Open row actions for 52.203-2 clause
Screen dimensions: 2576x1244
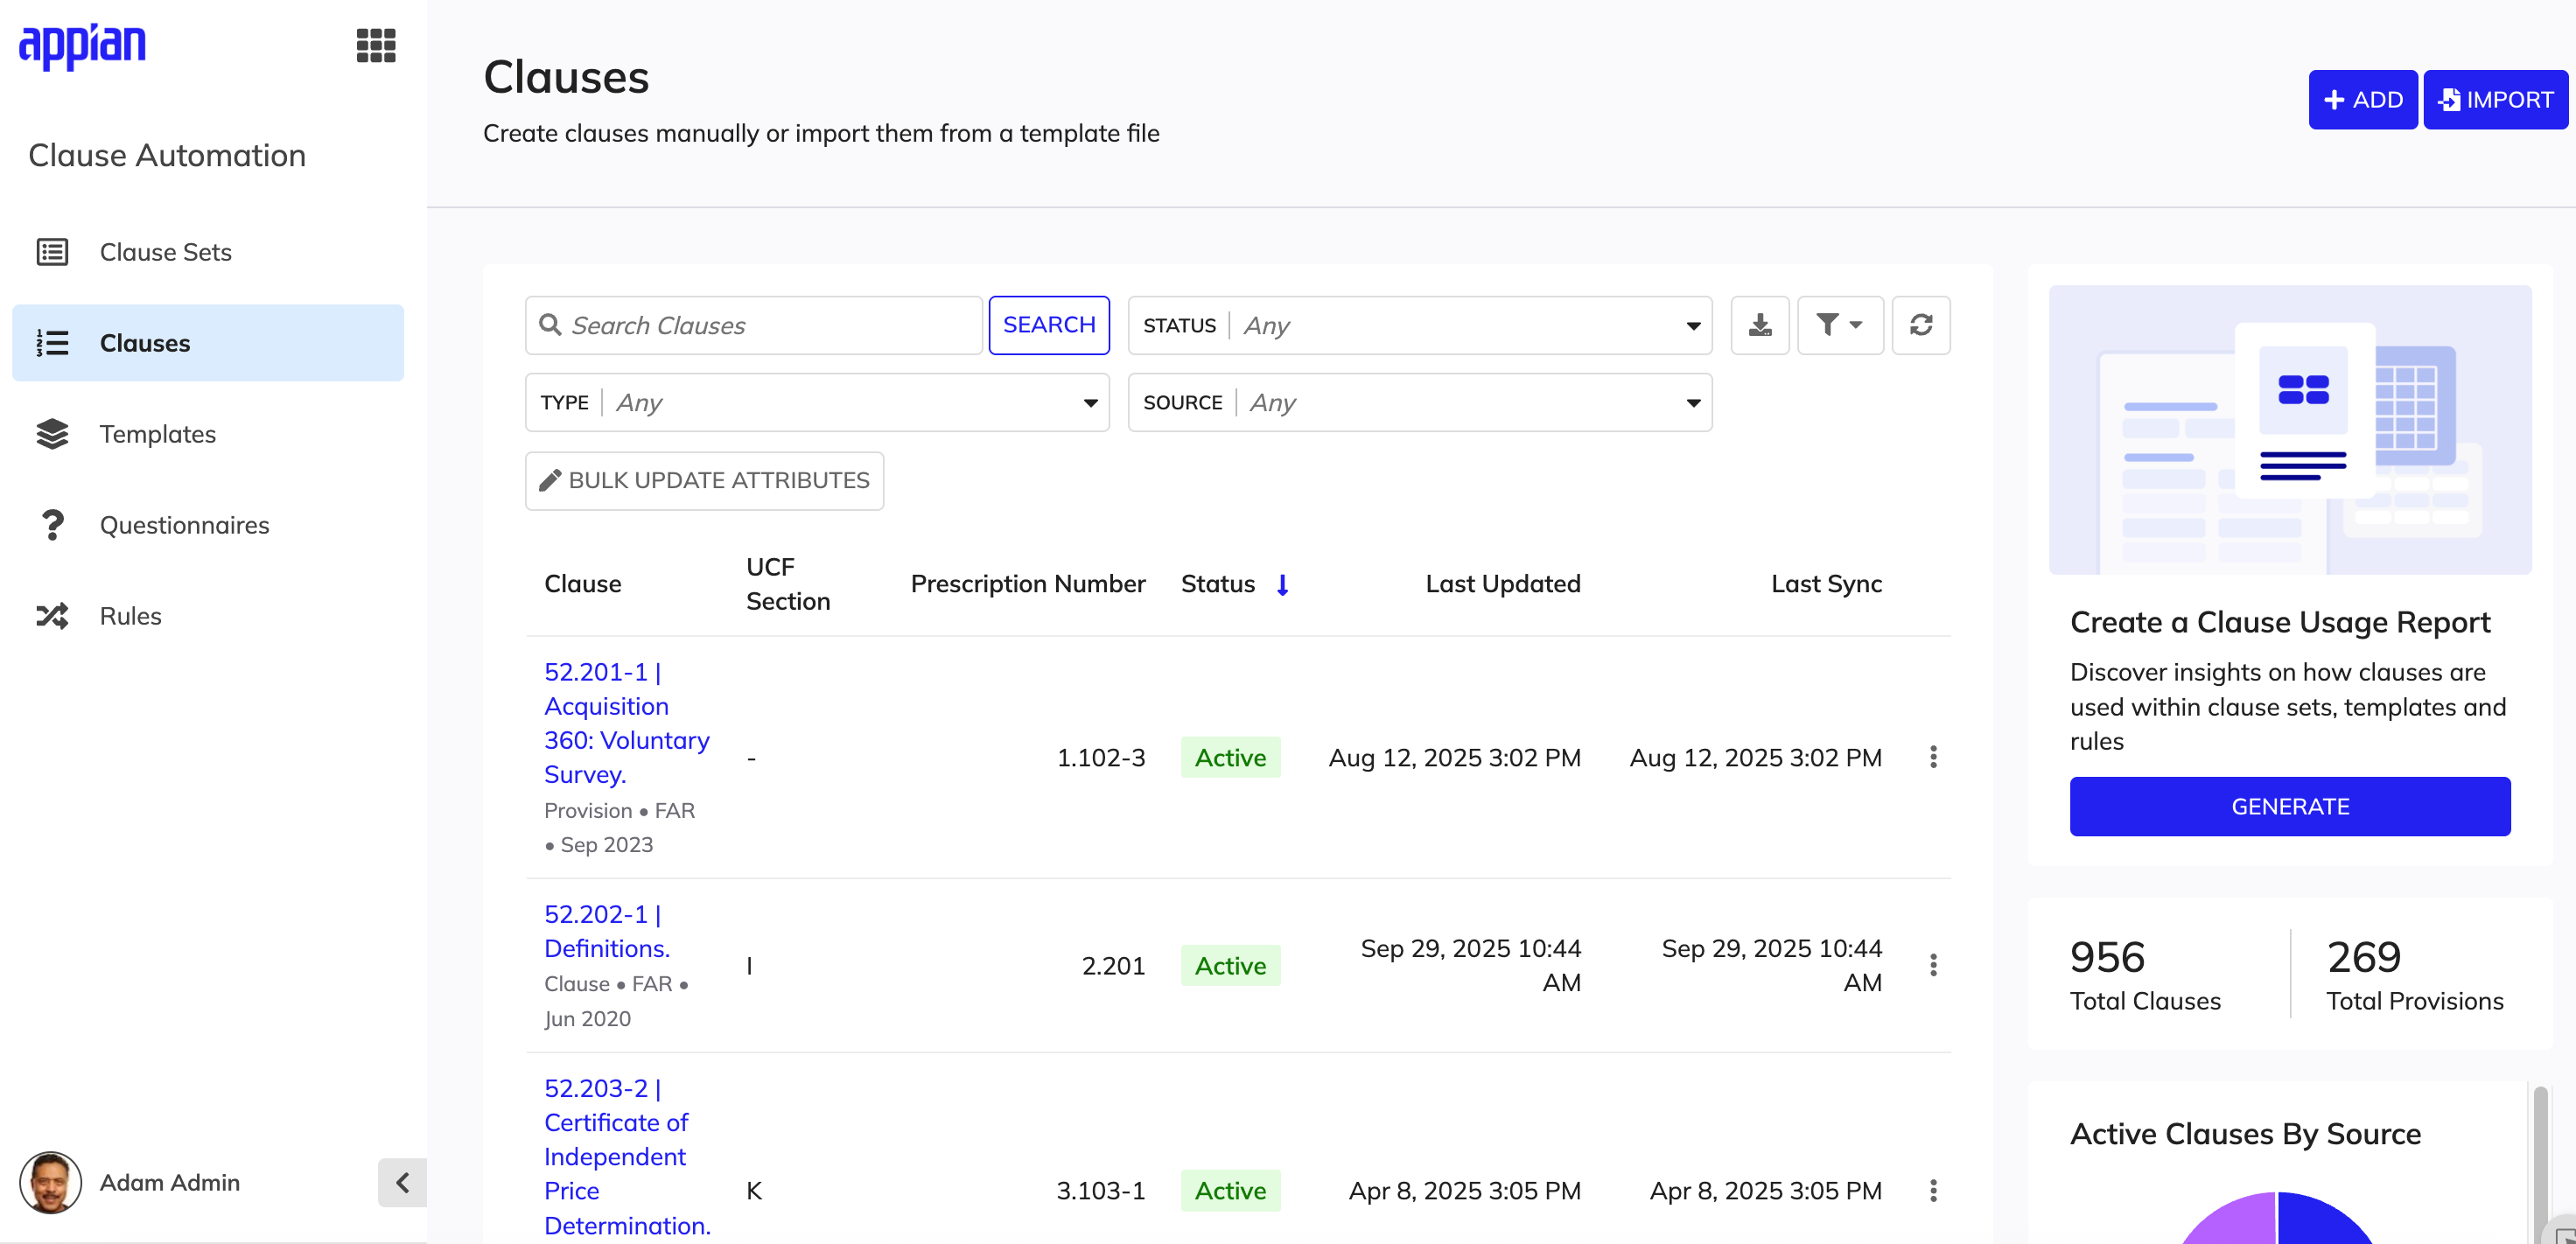click(1933, 1190)
